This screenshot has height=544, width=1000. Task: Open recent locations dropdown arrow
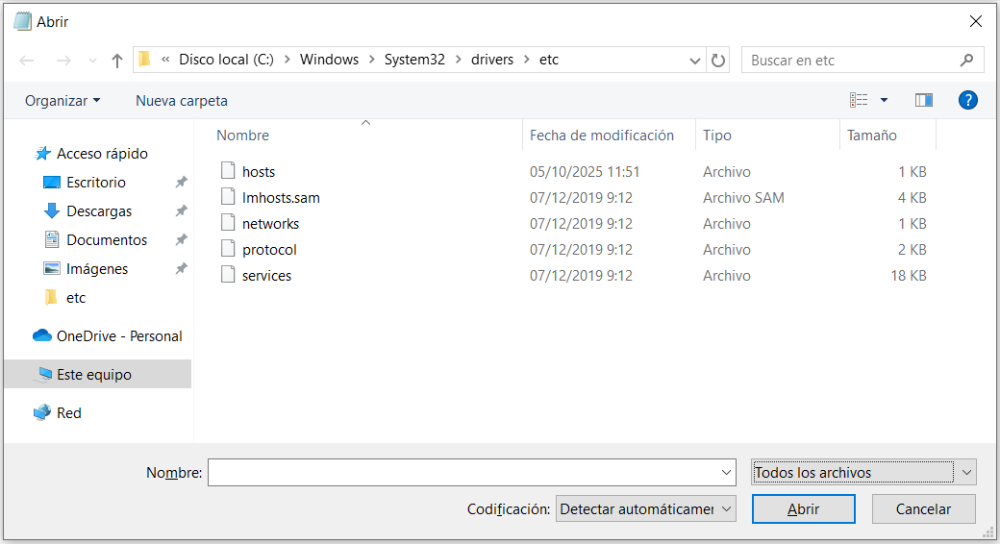(92, 61)
